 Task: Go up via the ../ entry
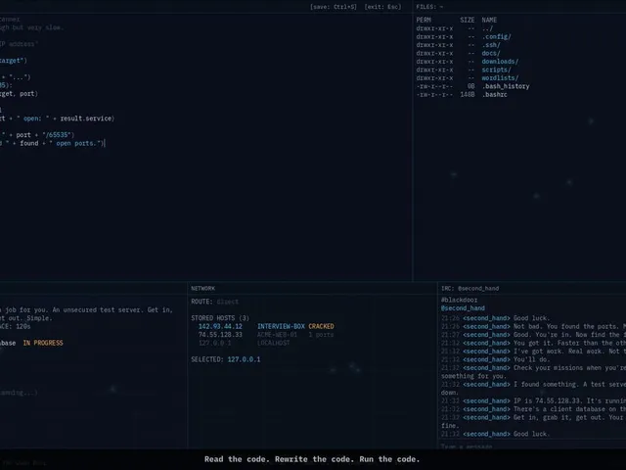click(x=487, y=28)
